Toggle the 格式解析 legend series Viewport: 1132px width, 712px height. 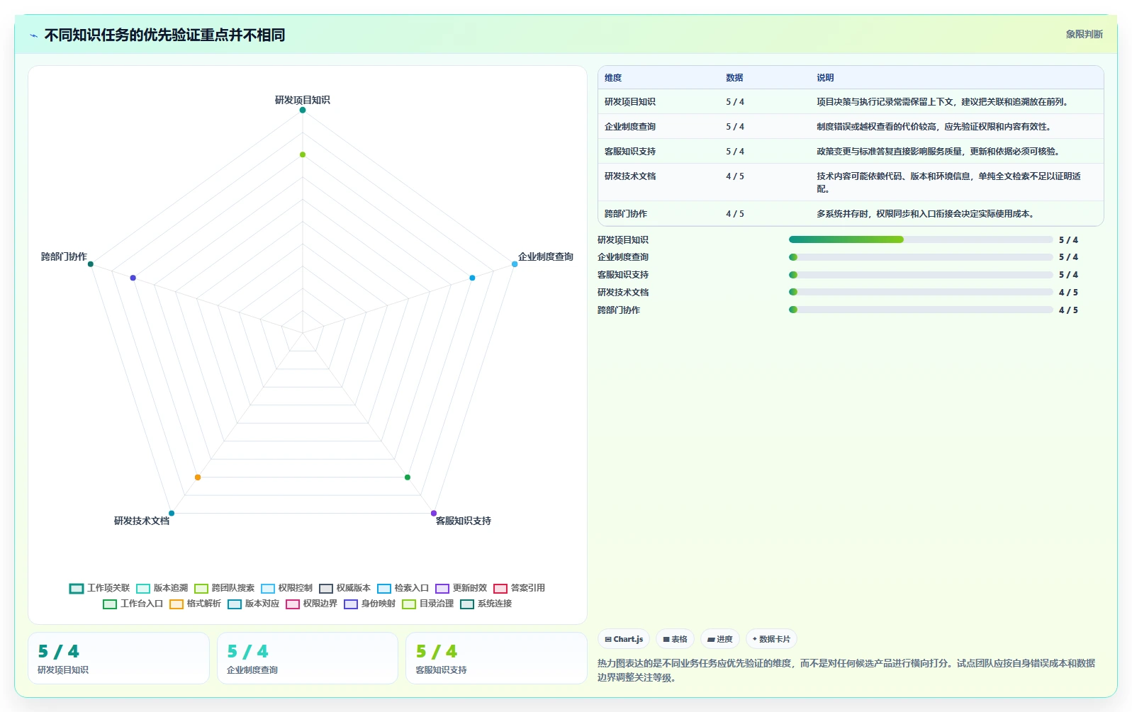196,604
